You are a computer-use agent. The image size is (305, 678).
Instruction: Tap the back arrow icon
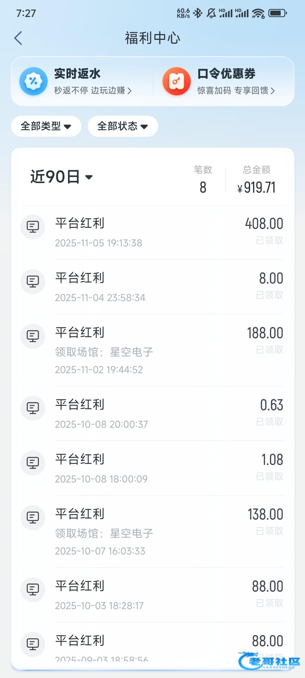click(18, 38)
